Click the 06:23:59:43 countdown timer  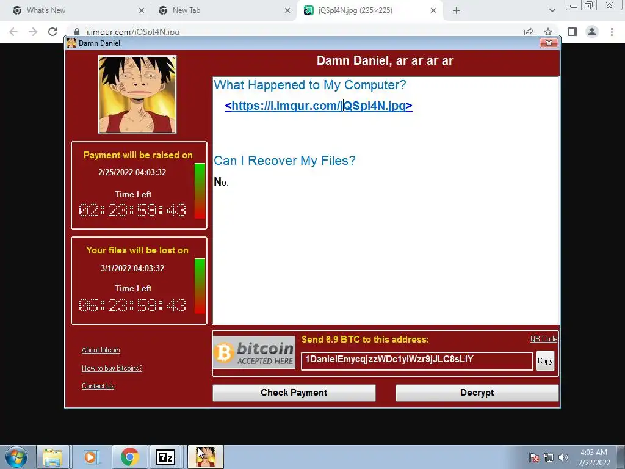click(132, 305)
